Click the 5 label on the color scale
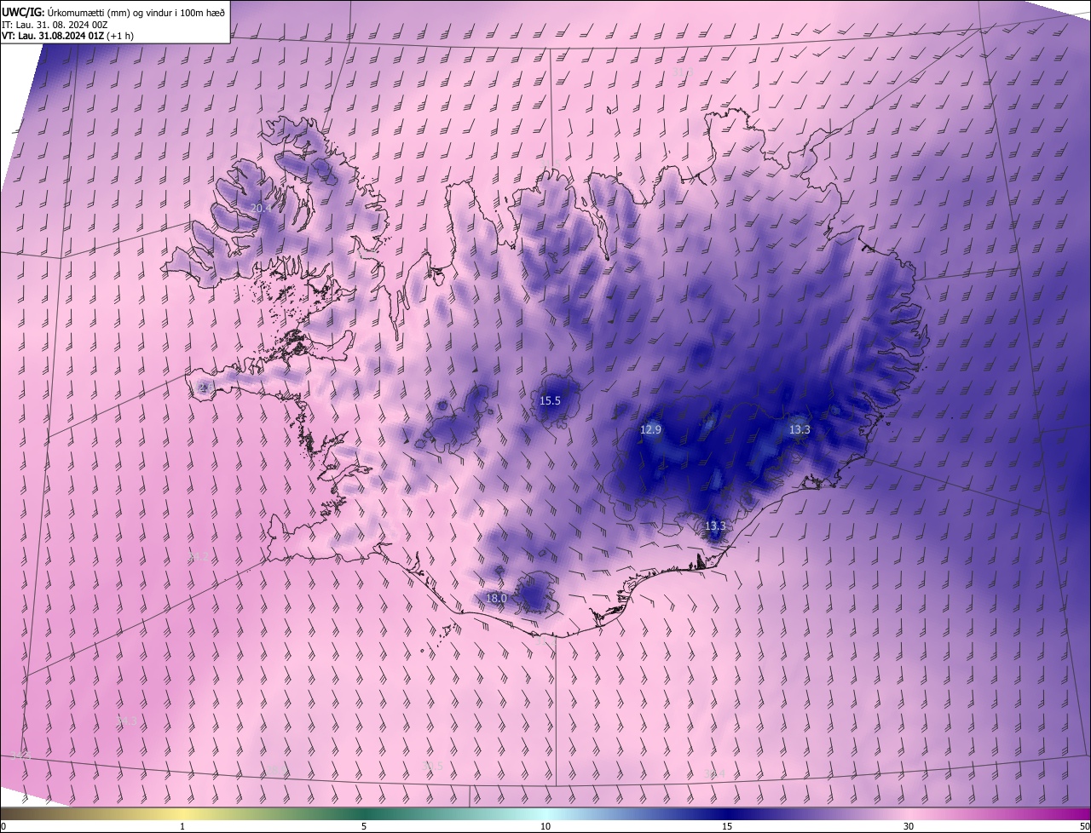1091x833 pixels. pyautogui.click(x=364, y=826)
